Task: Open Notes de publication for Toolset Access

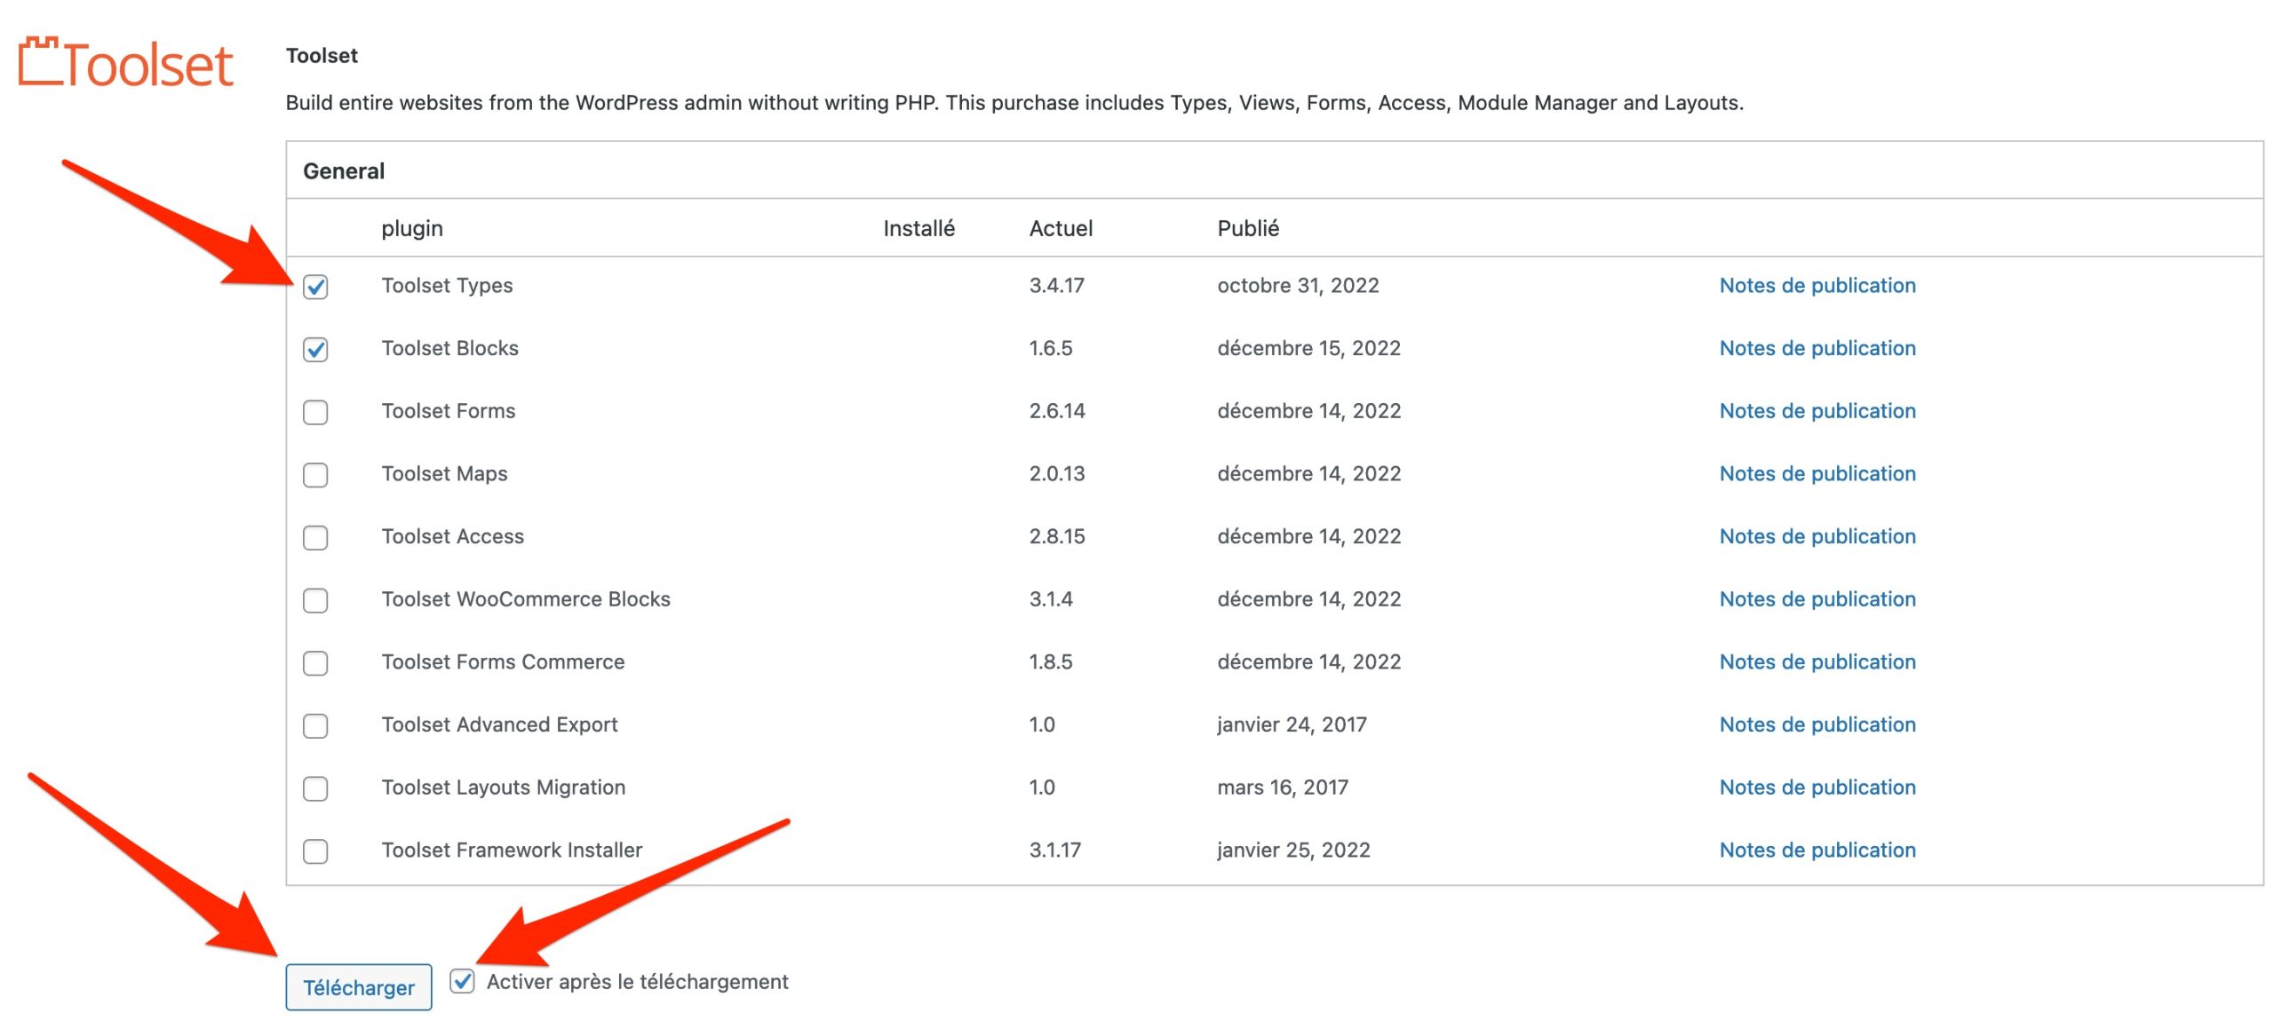Action: click(x=1817, y=536)
